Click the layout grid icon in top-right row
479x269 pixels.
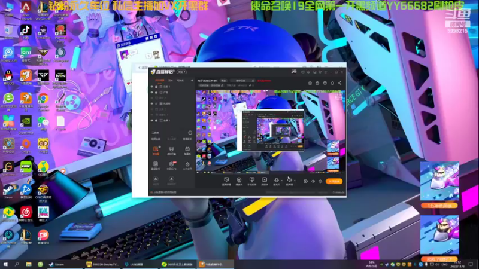click(x=325, y=83)
